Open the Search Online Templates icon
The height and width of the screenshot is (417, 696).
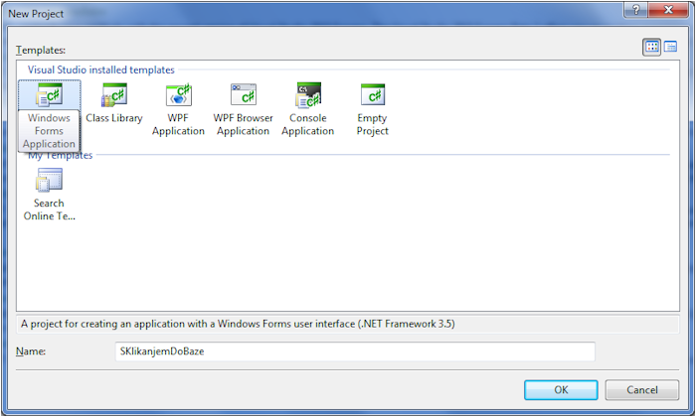point(49,180)
